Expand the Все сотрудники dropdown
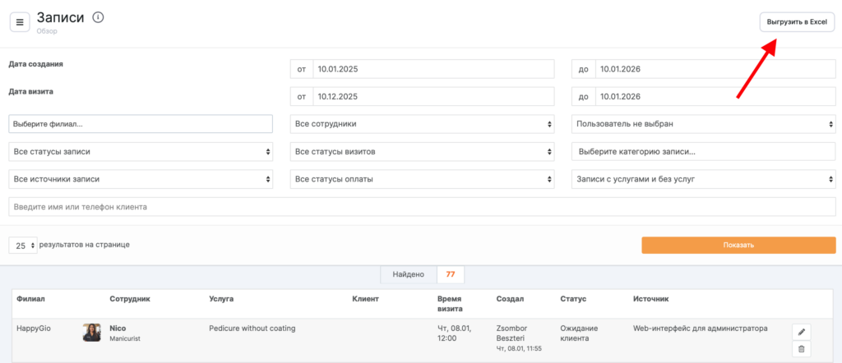The width and height of the screenshot is (842, 363). click(x=423, y=124)
